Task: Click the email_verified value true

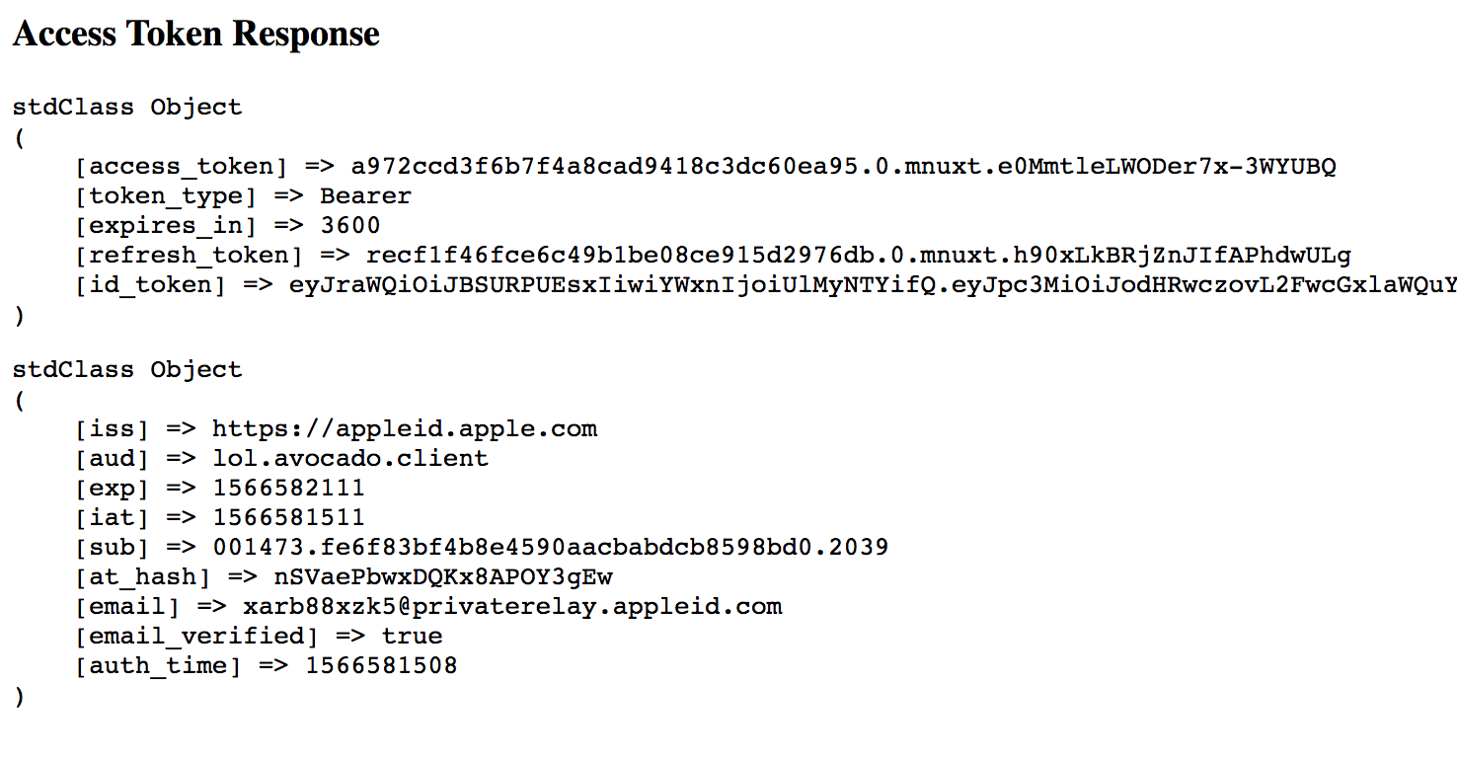Action: pos(412,636)
